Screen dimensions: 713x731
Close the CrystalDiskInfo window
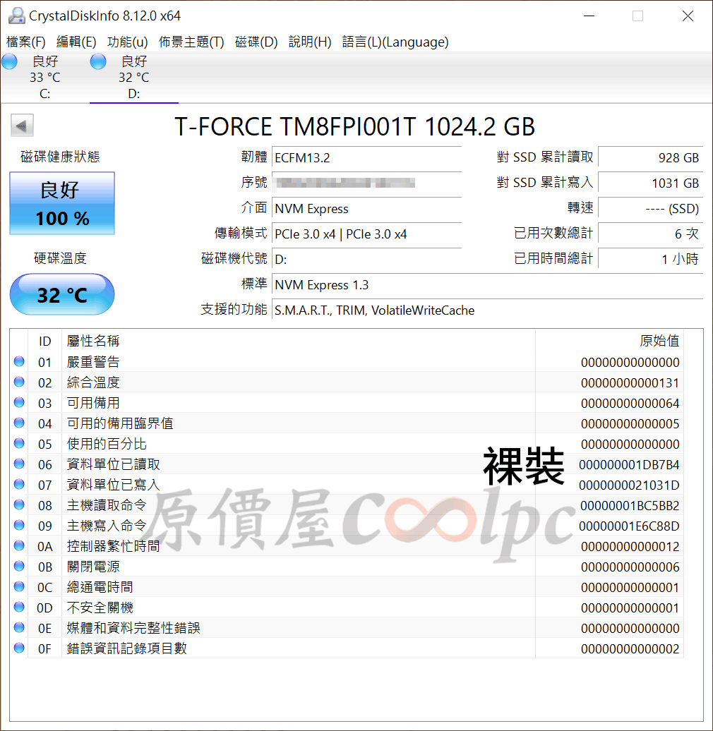688,16
